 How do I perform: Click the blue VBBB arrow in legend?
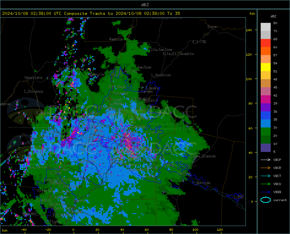(x=266, y=192)
